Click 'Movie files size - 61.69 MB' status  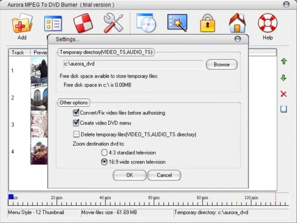click(109, 212)
